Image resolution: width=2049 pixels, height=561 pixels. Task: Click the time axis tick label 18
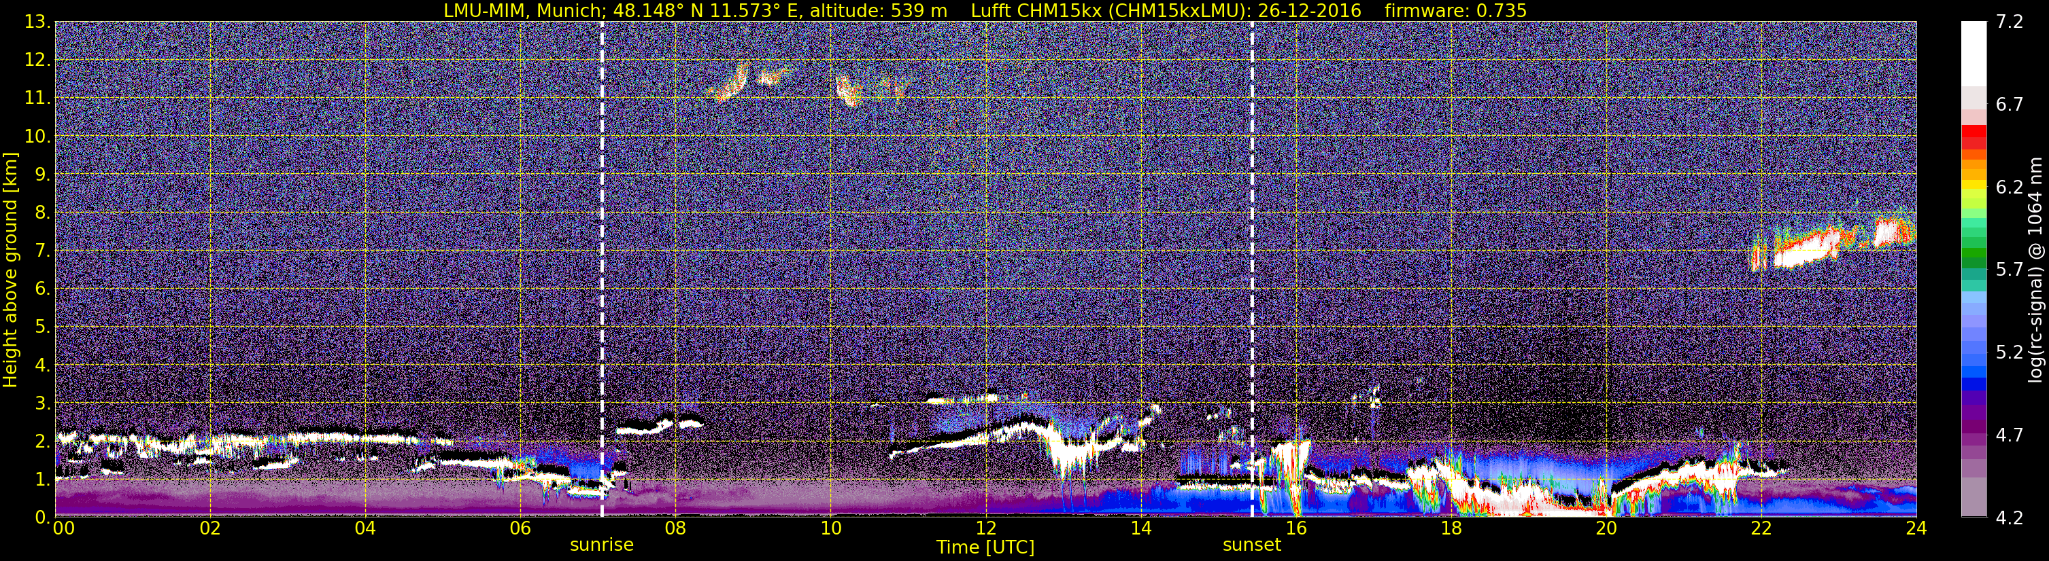[1451, 529]
